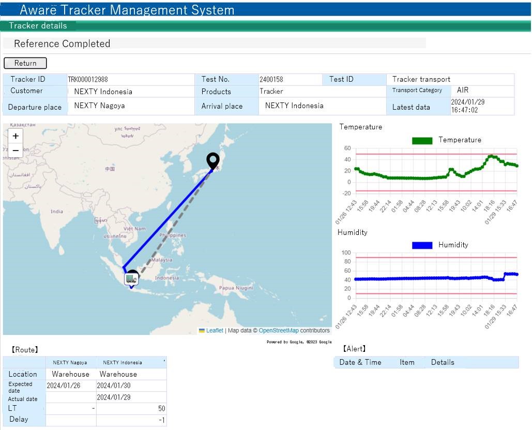Screen dimensions: 532x430
Task: Click Arrival place value NEXTY Indonesia
Action: tap(294, 106)
